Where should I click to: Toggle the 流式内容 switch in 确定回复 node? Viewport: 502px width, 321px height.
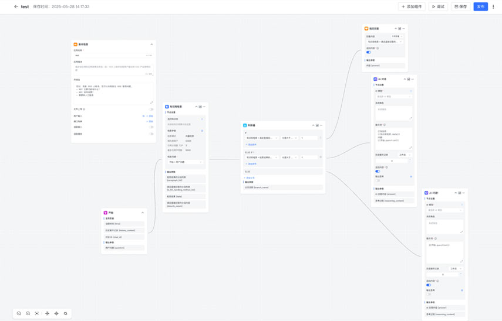point(369,52)
